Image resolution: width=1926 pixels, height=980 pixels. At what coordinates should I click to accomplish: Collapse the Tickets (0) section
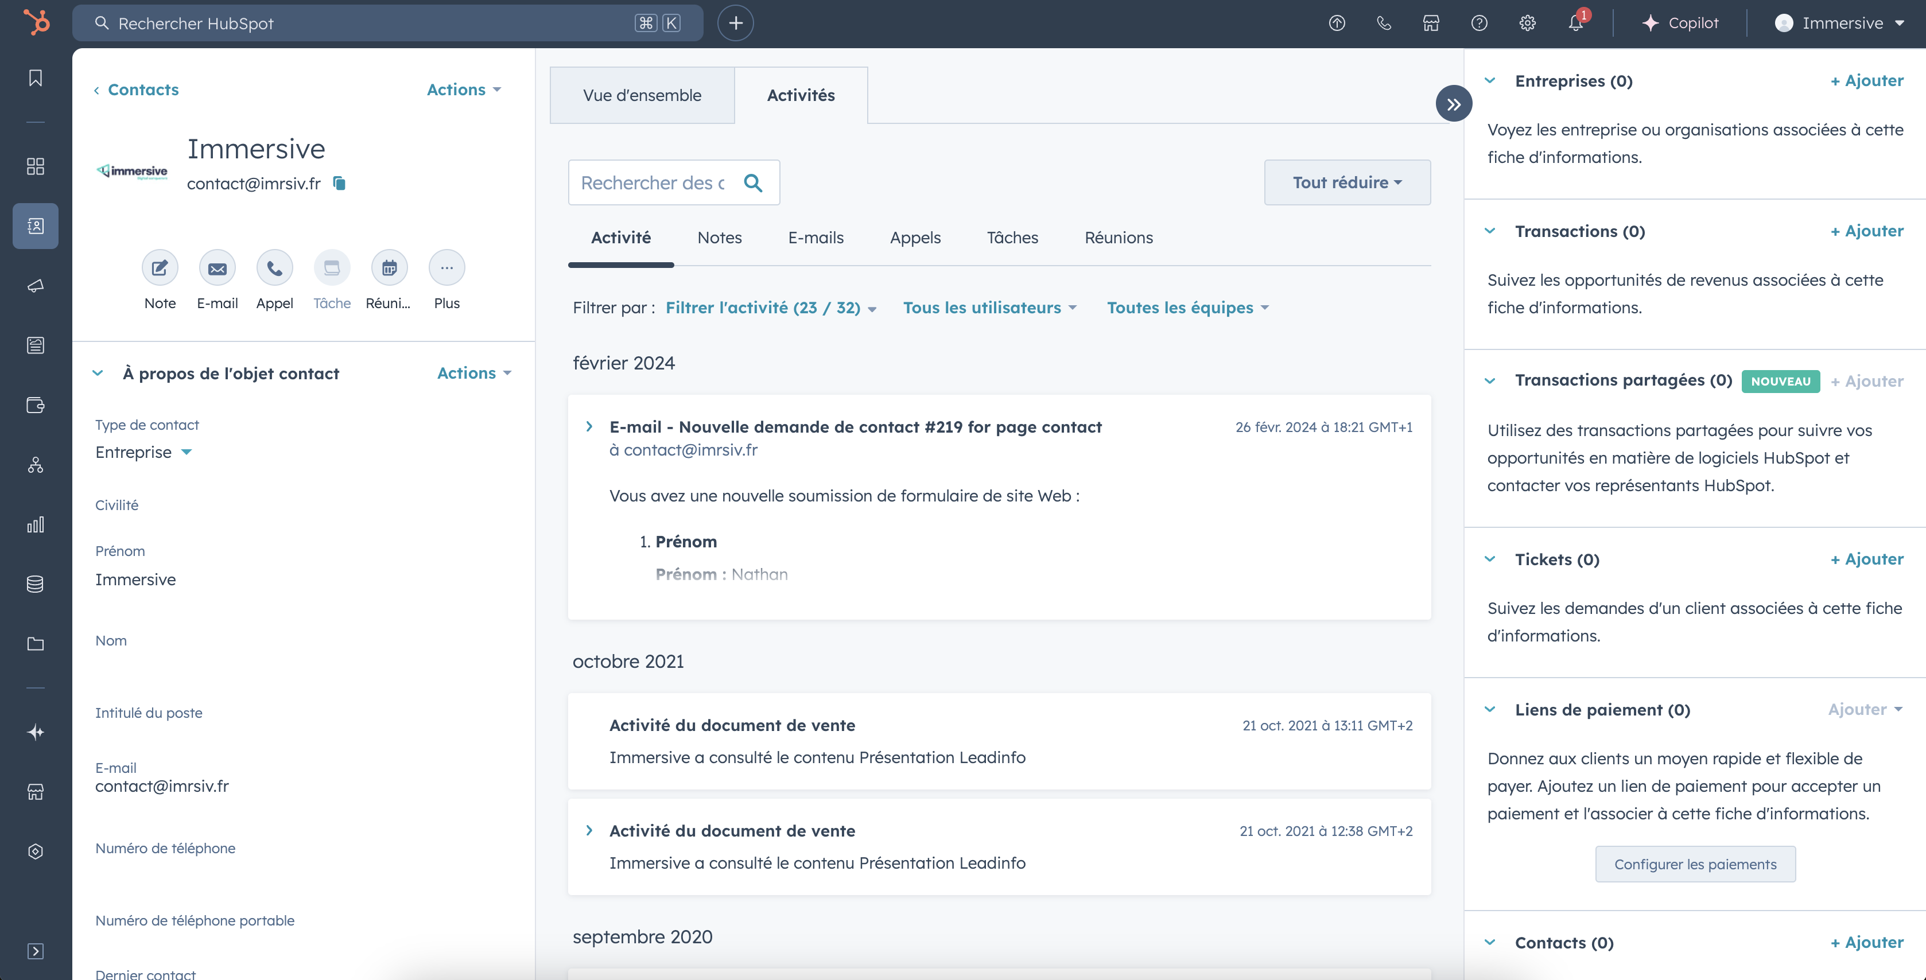click(1489, 559)
